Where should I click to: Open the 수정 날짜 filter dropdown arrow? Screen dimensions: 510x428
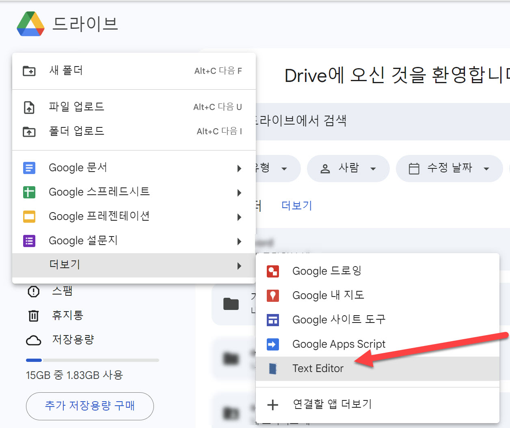(x=486, y=169)
